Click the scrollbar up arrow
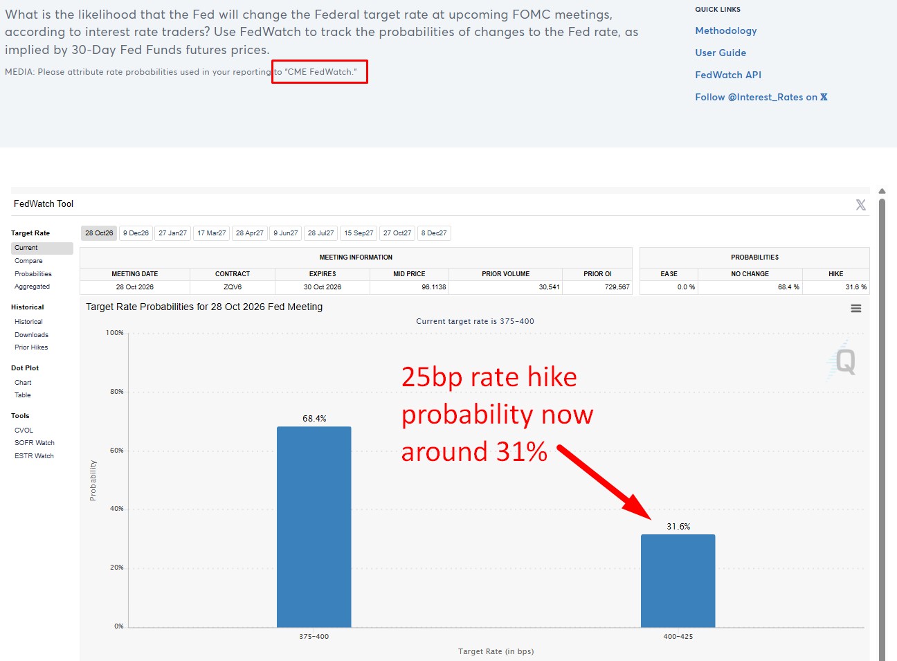 (882, 191)
